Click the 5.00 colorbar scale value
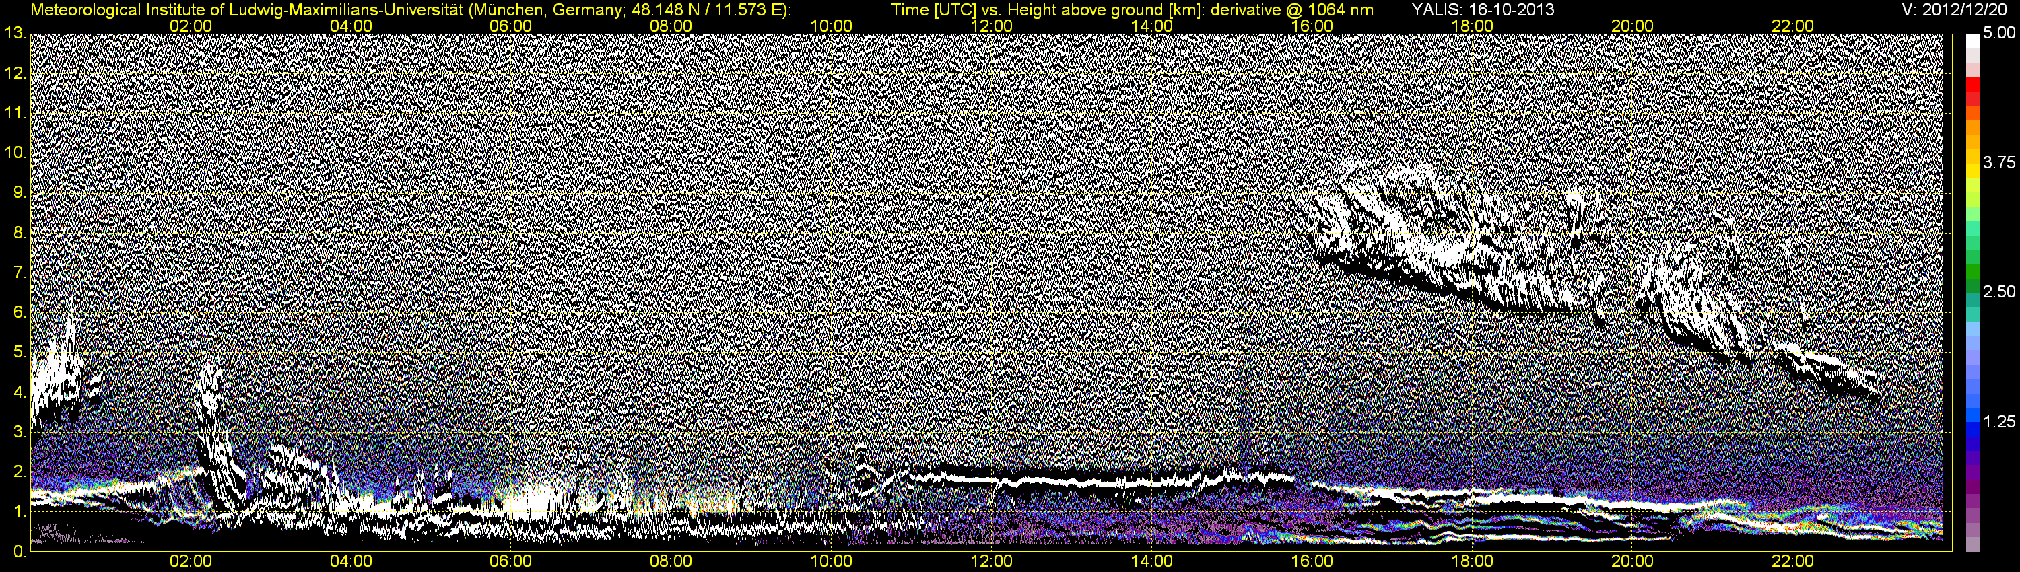The width and height of the screenshot is (2020, 572). pyautogui.click(x=1999, y=34)
